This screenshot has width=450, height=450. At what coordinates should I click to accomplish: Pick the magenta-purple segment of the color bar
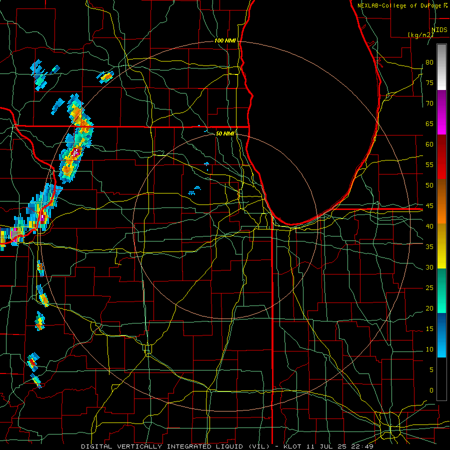pos(441,112)
